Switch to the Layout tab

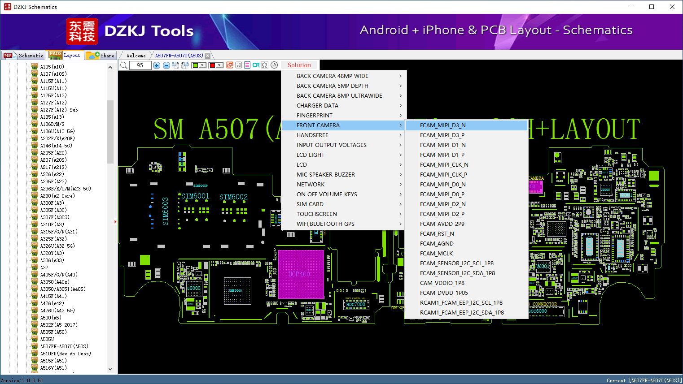pyautogui.click(x=65, y=56)
